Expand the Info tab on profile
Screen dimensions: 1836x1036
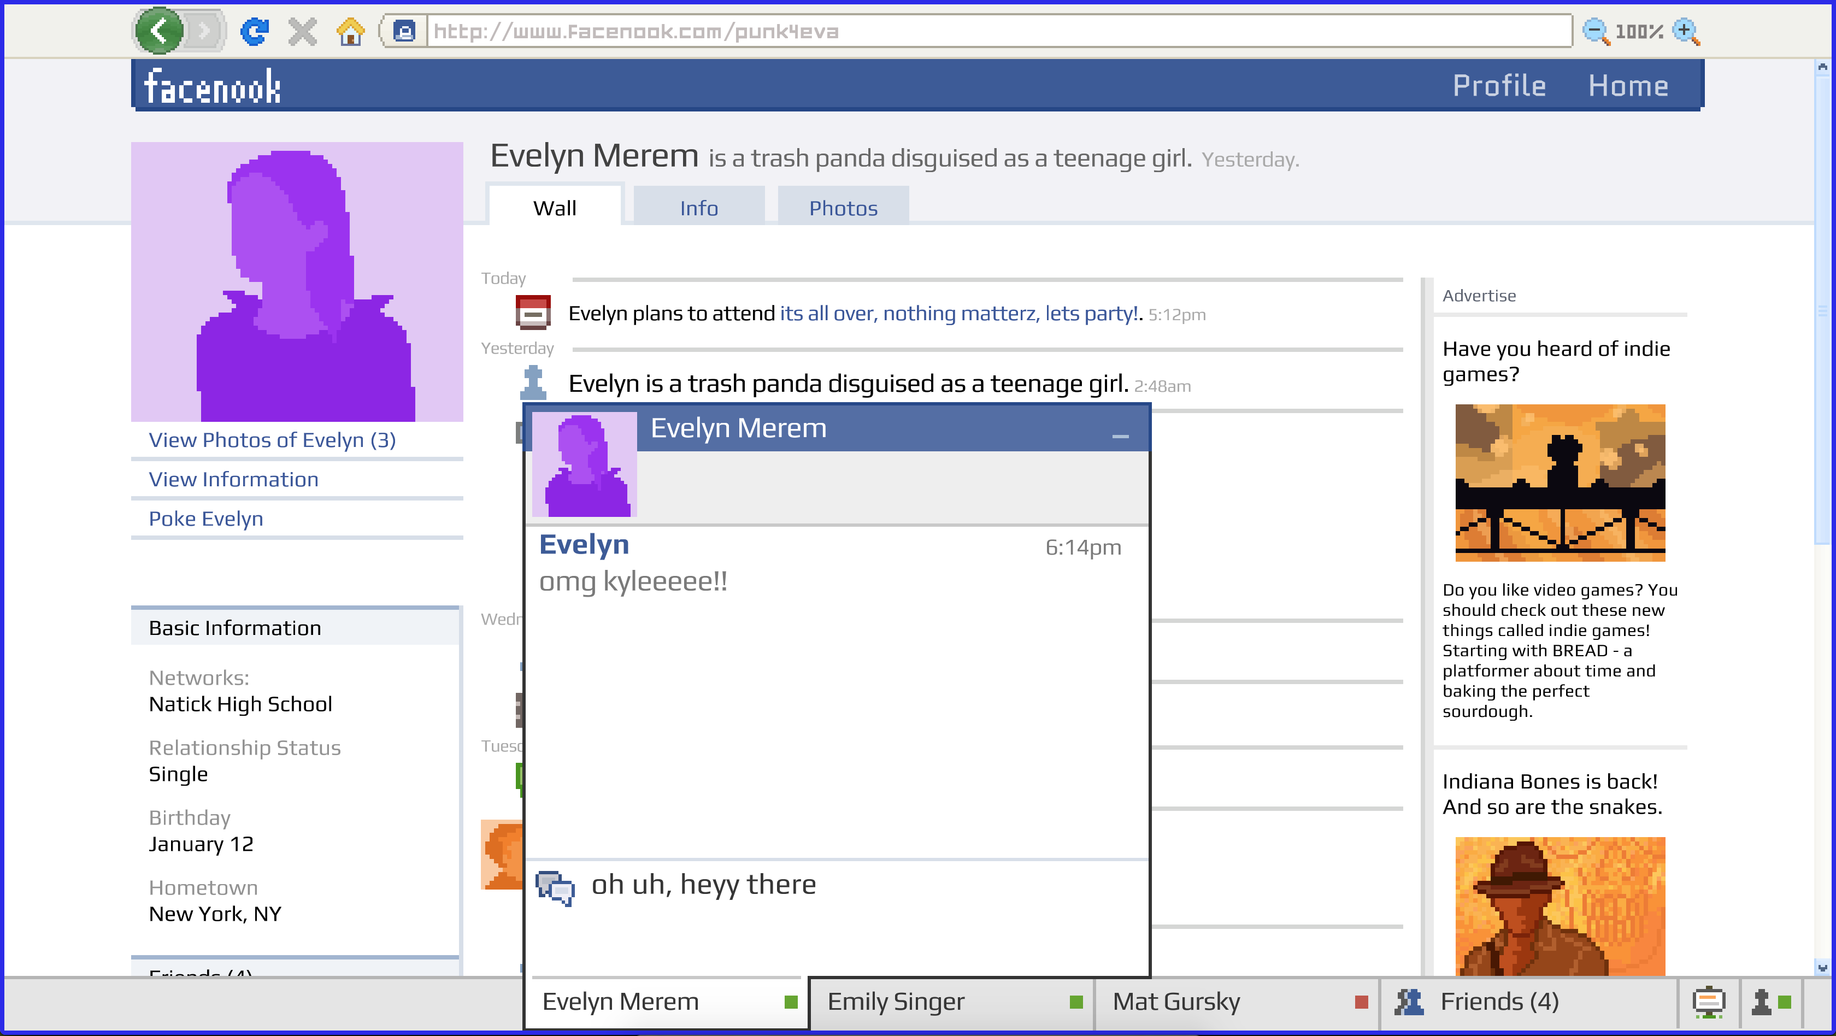coord(698,207)
